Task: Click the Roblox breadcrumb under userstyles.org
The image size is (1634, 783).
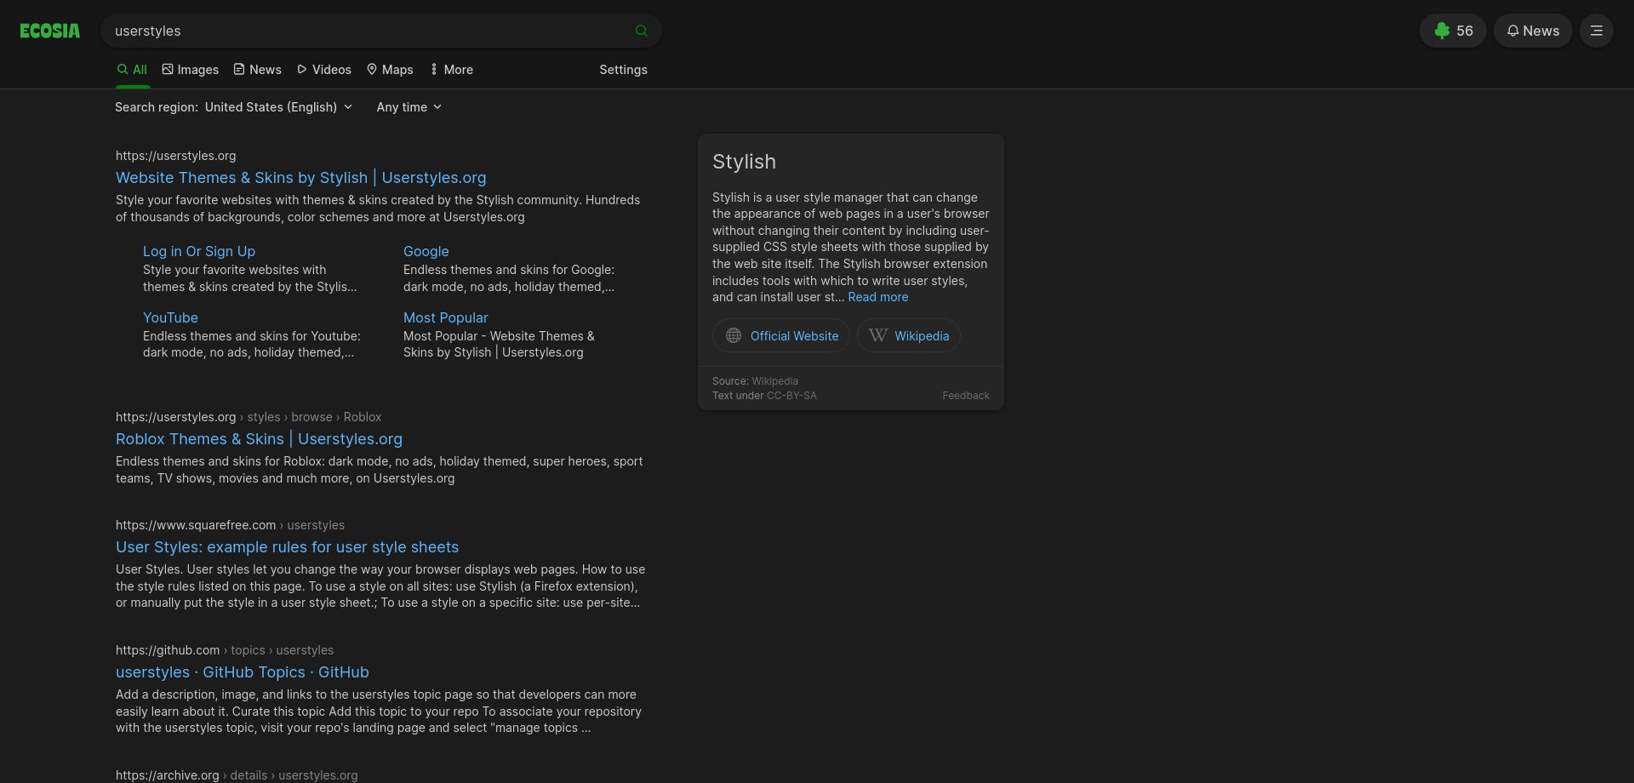Action: point(363,417)
